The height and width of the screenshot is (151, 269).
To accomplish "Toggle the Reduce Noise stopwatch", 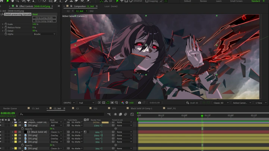I will [x=6, y=27].
